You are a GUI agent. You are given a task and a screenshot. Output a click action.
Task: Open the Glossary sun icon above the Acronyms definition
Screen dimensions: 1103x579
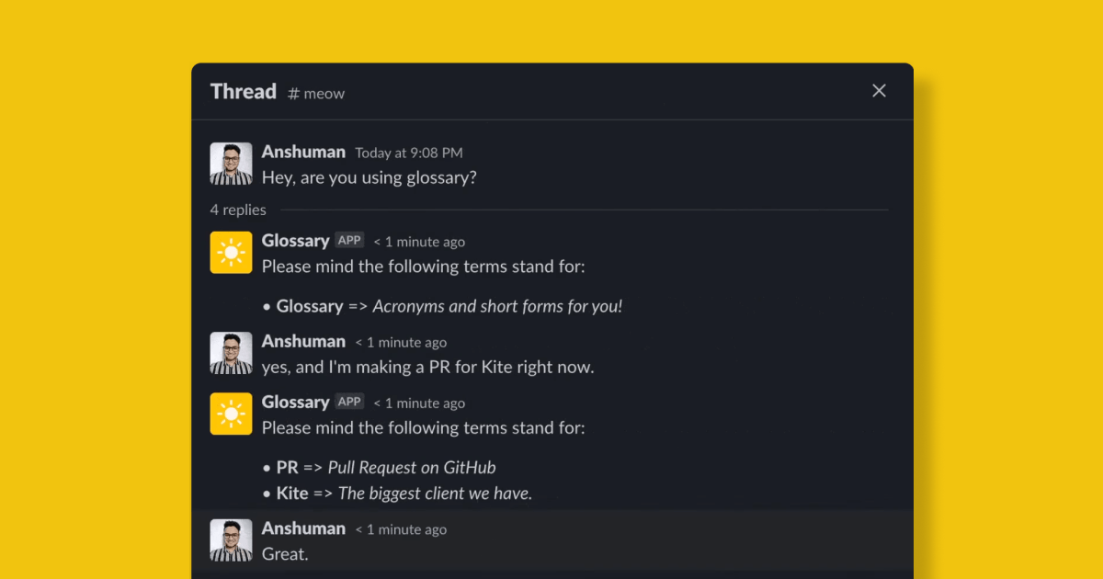point(231,252)
